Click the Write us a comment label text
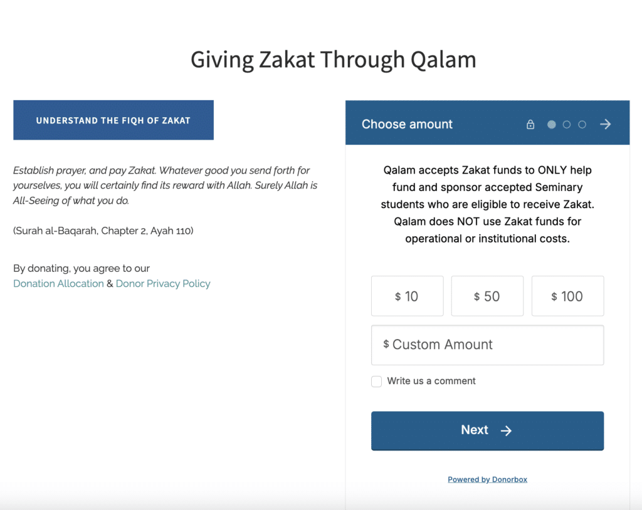This screenshot has height=510, width=642. [430, 381]
